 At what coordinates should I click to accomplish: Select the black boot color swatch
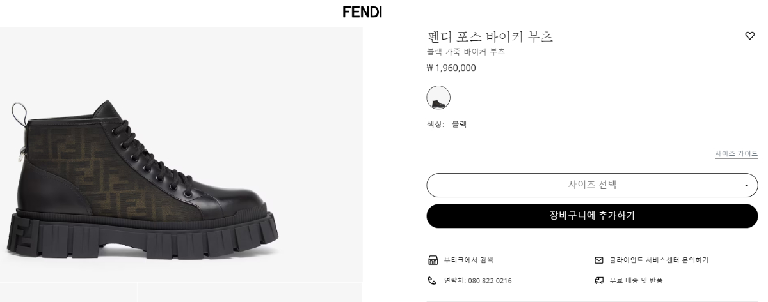point(438,98)
